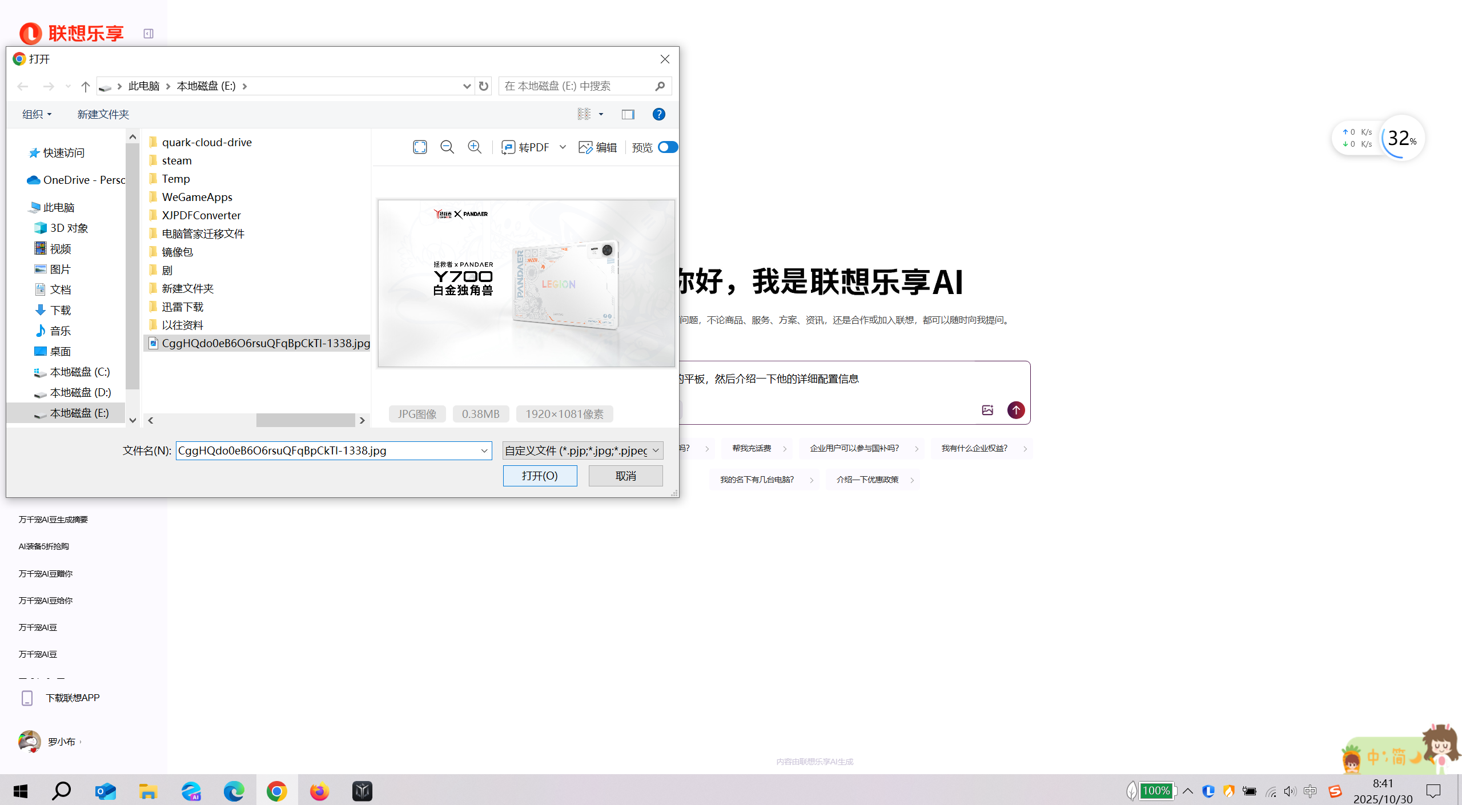1462x805 pixels.
Task: Zoom out the image preview
Action: 447,147
